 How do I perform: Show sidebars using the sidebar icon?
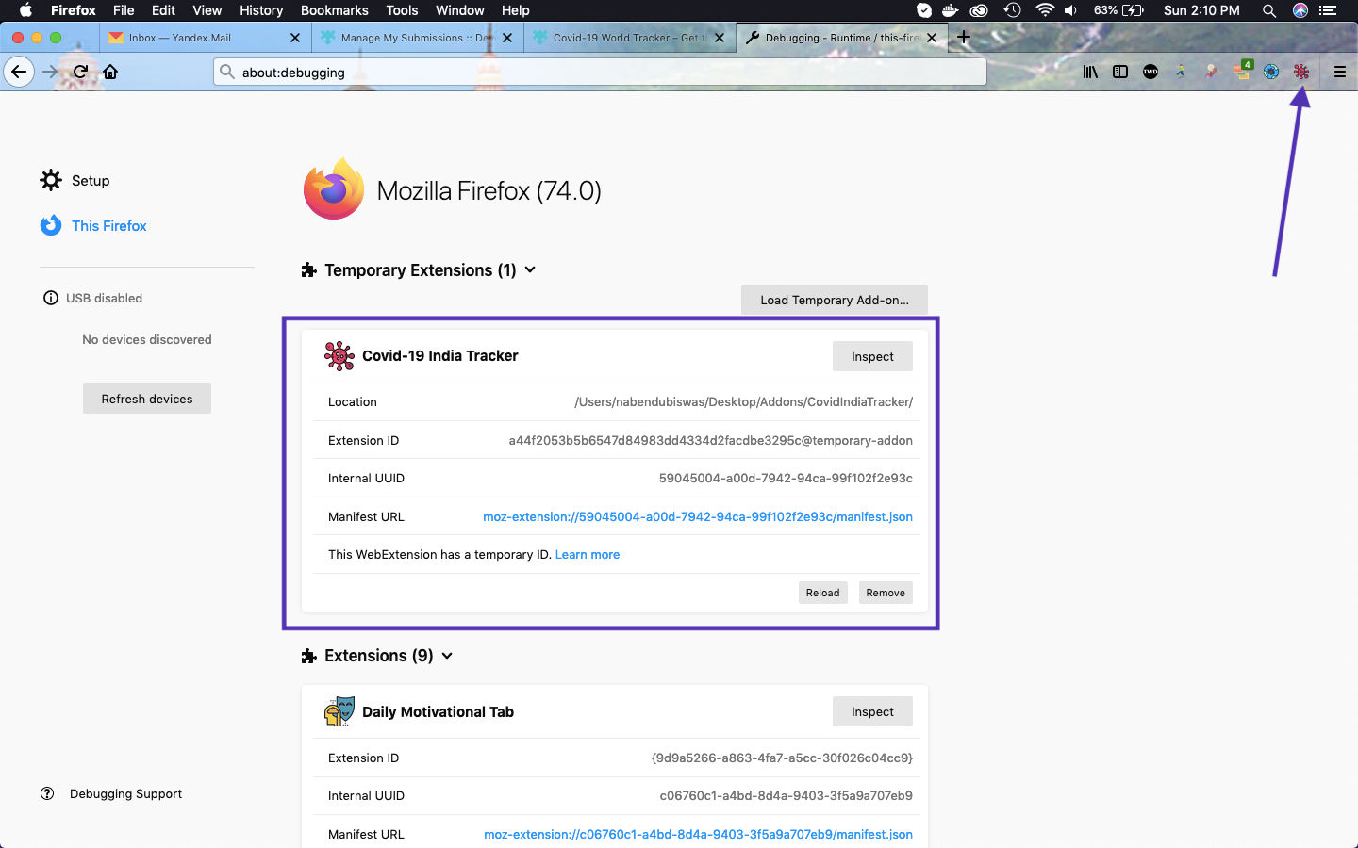1120,72
